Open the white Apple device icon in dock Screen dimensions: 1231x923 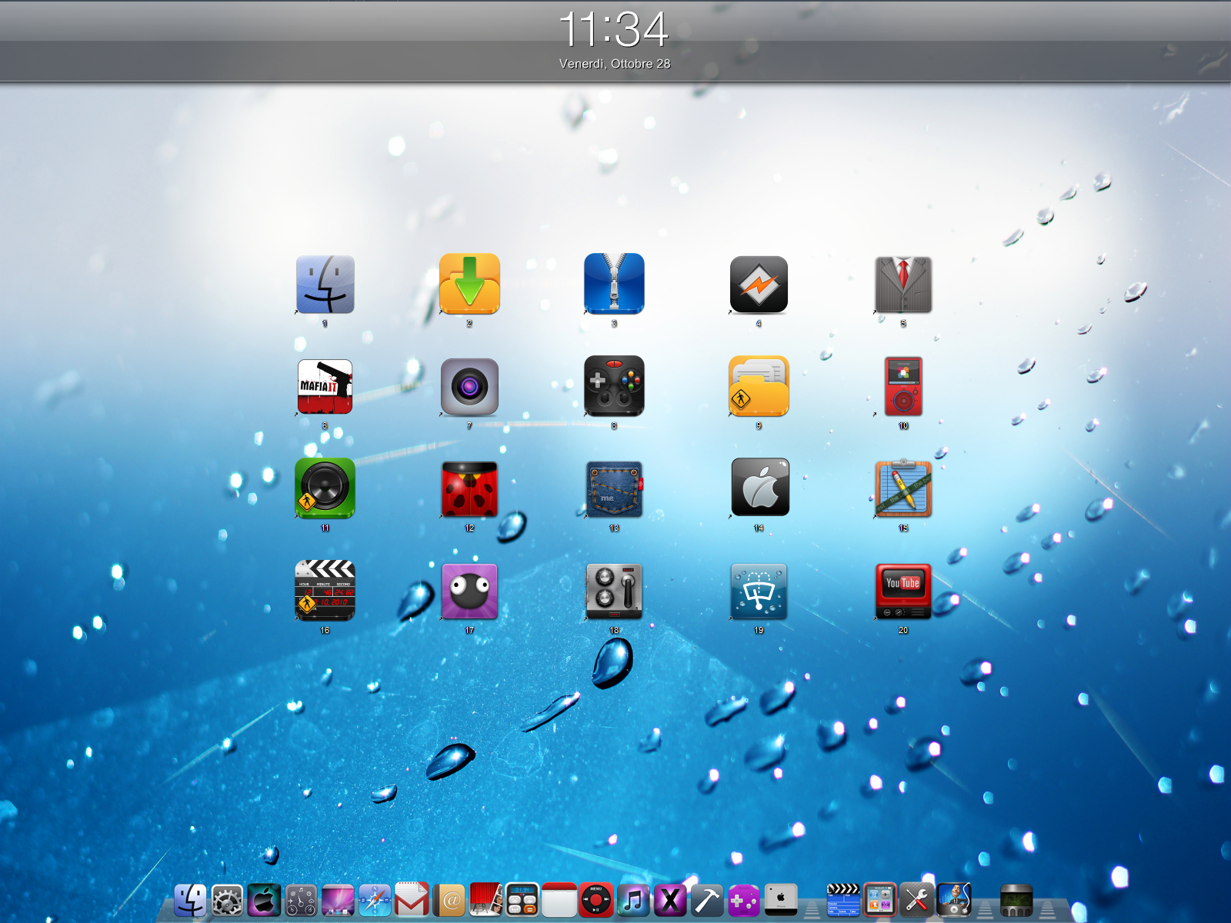click(x=781, y=900)
